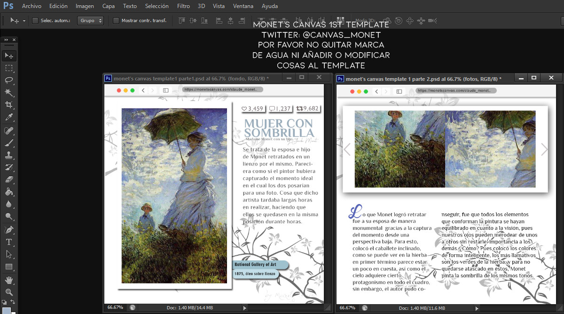This screenshot has width=564, height=314.
Task: Select the Type (T) tool
Action: tap(8, 242)
